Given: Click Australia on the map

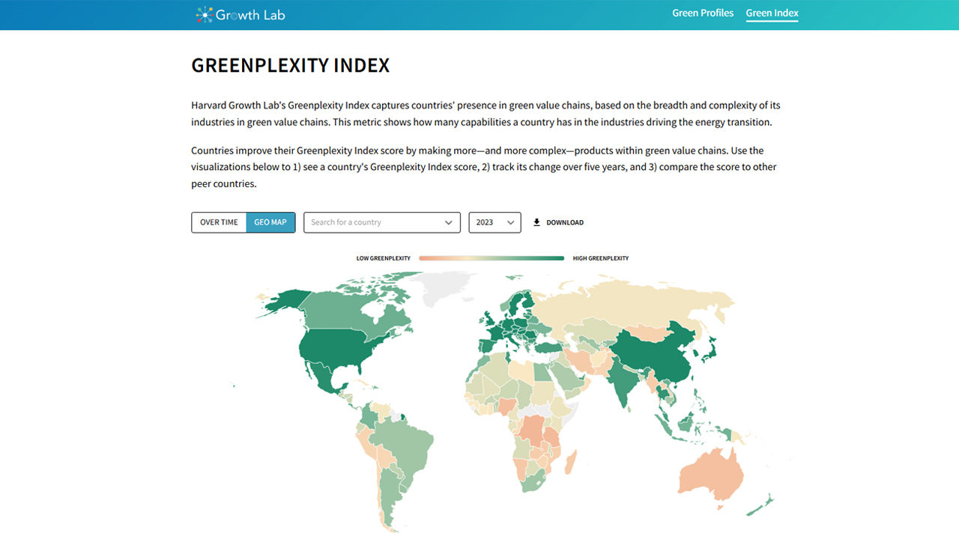Looking at the screenshot, I should pos(712,473).
